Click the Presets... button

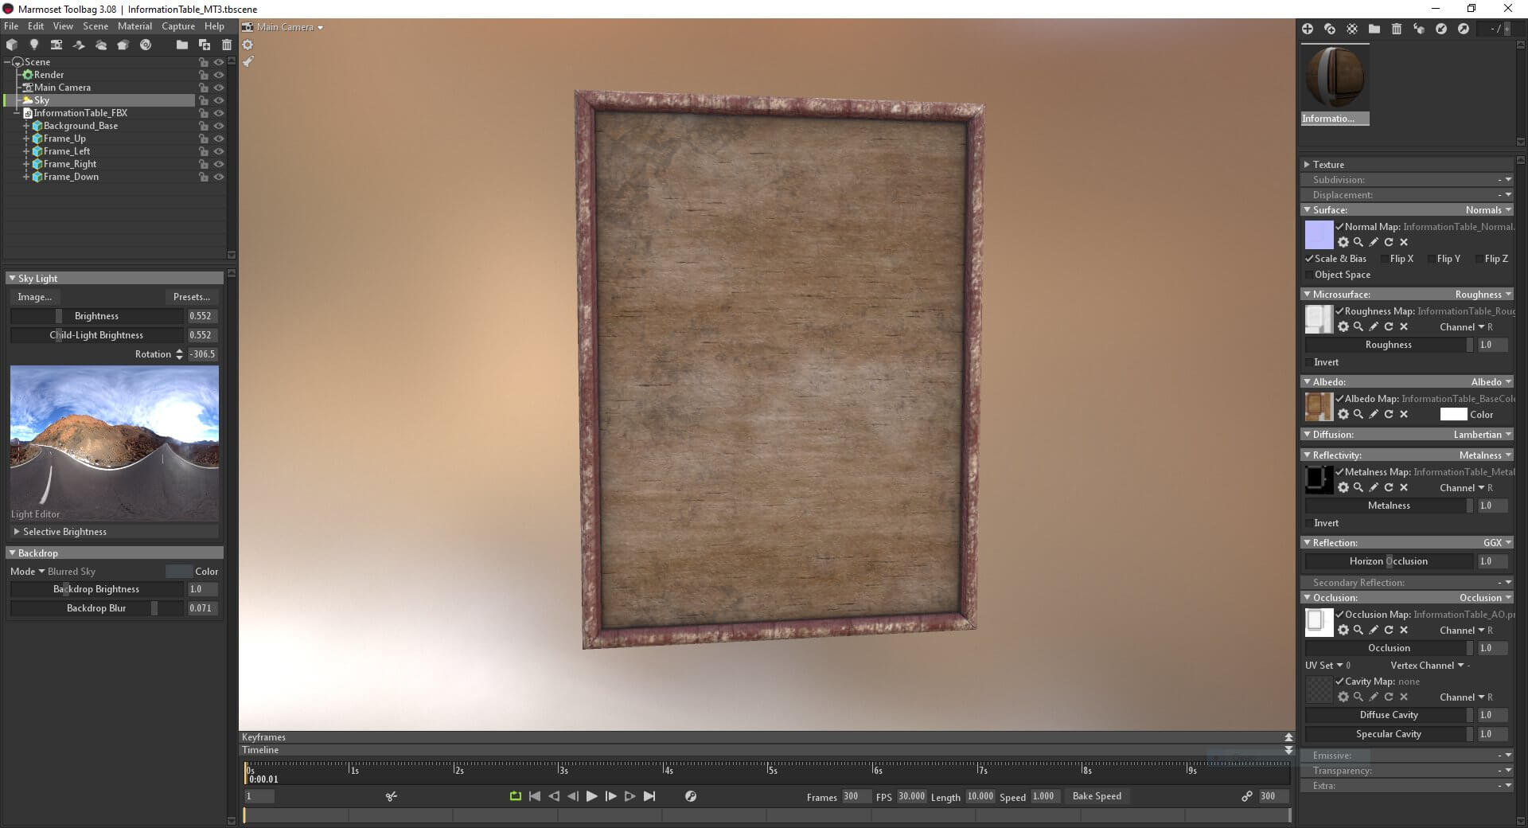click(x=192, y=297)
